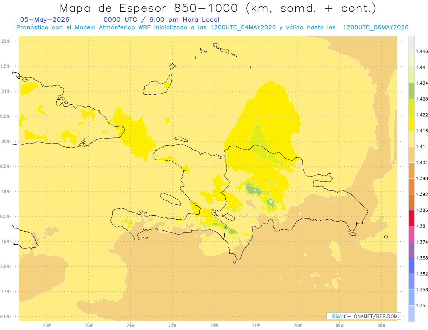Viewport: 428px width, 330px height.
Task: Select the light gray top legend swatch
Action: (411, 43)
